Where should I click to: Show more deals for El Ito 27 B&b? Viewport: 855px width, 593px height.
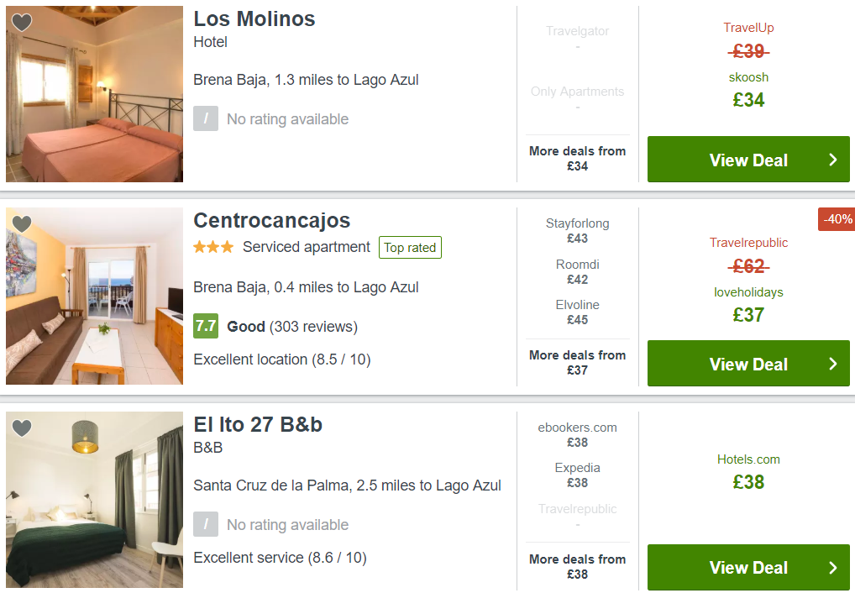[x=577, y=567]
